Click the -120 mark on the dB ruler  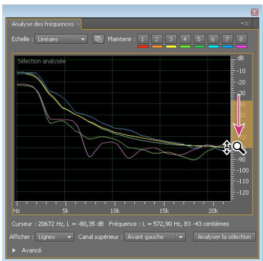(242, 192)
